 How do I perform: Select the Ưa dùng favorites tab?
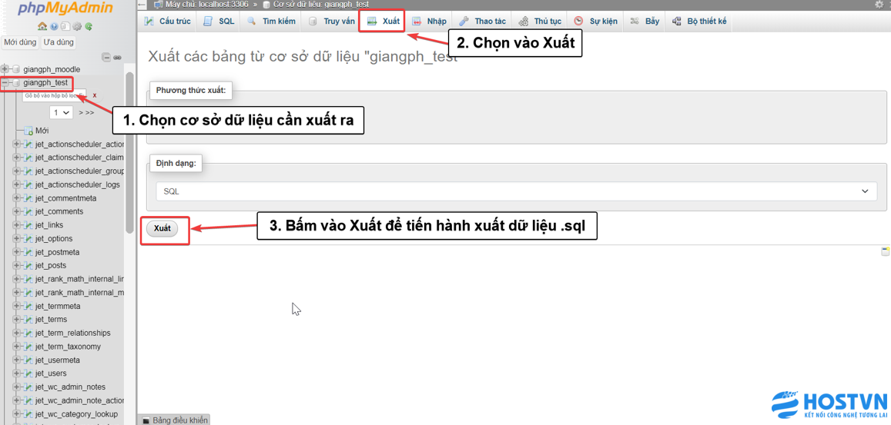(58, 42)
